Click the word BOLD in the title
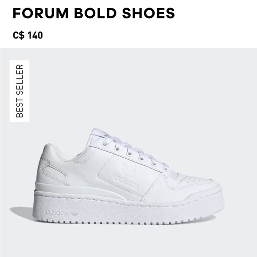 pyautogui.click(x=95, y=13)
